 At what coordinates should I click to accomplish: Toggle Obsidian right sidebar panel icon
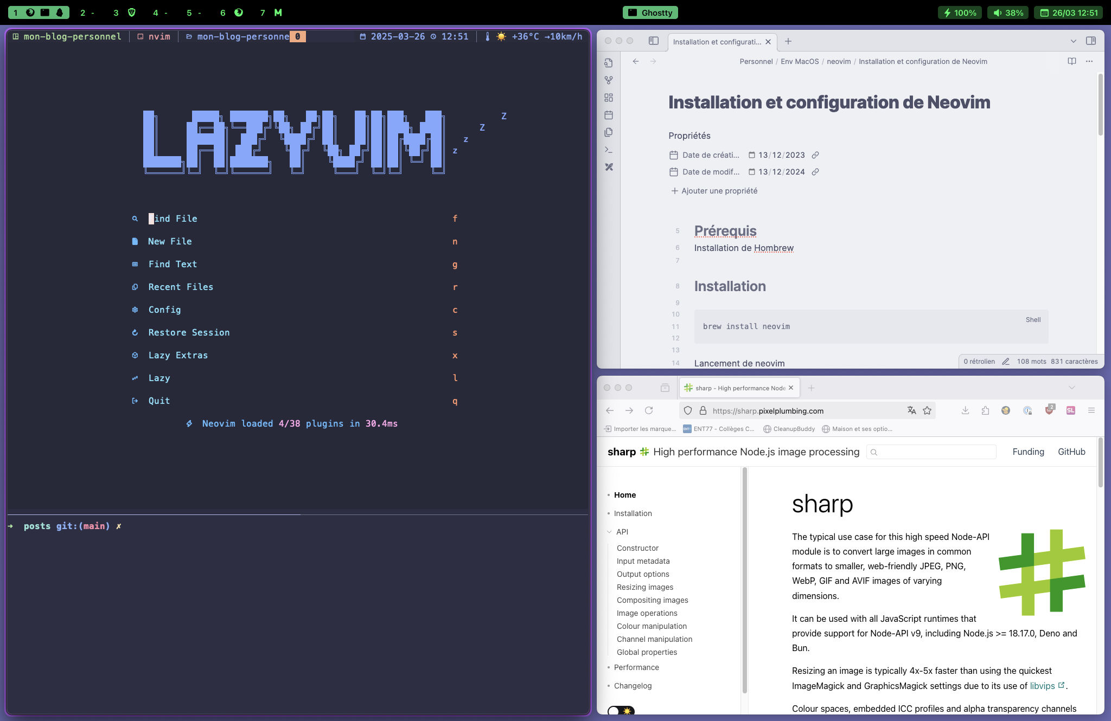click(1091, 41)
